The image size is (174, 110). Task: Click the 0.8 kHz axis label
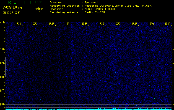pos(2,77)
